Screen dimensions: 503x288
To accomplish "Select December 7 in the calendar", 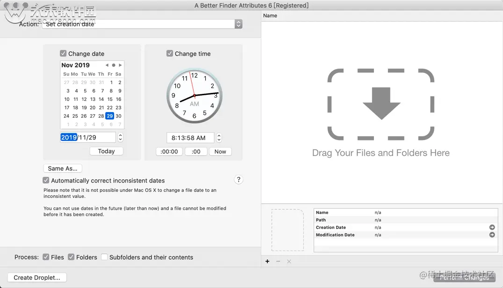I will (x=120, y=124).
